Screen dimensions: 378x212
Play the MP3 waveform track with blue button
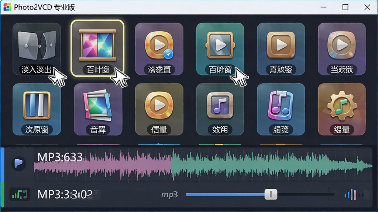(x=18, y=163)
